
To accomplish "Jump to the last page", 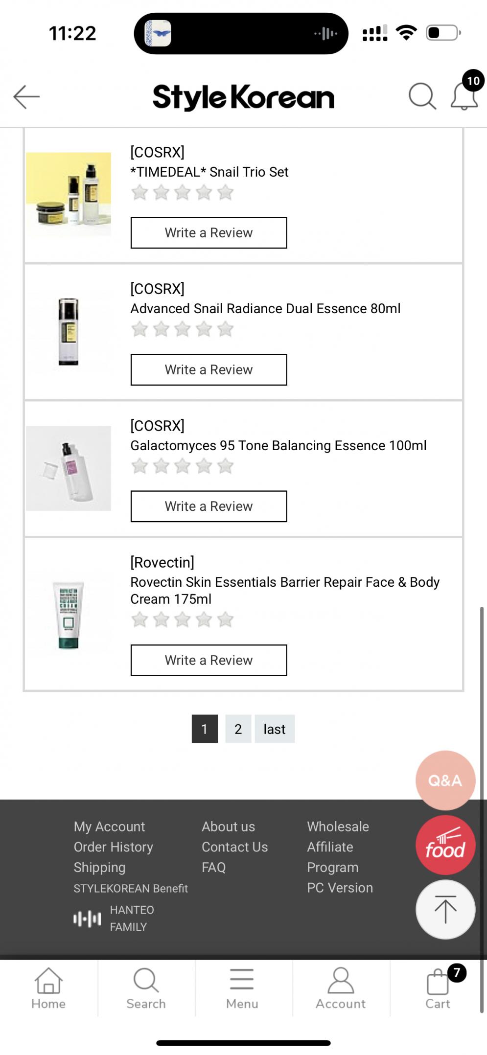I will pos(275,729).
